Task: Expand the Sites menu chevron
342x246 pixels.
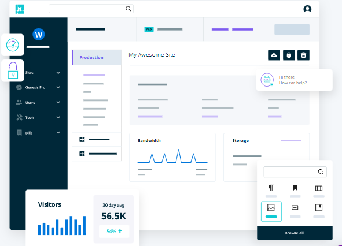Action: (58, 73)
